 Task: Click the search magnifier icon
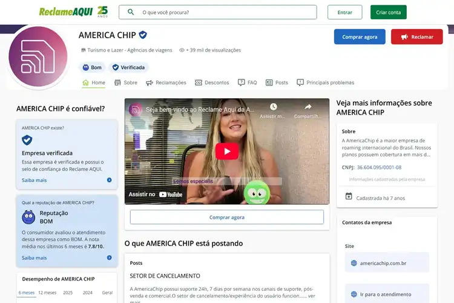(x=131, y=12)
